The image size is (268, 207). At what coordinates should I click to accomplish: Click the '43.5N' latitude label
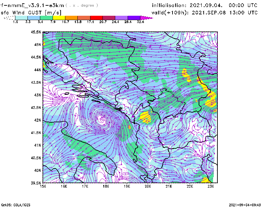[36, 82]
